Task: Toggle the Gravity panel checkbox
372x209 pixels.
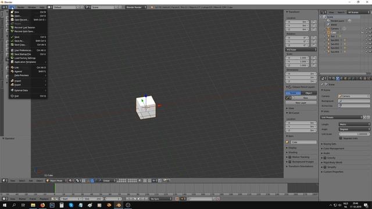Action: (325, 158)
